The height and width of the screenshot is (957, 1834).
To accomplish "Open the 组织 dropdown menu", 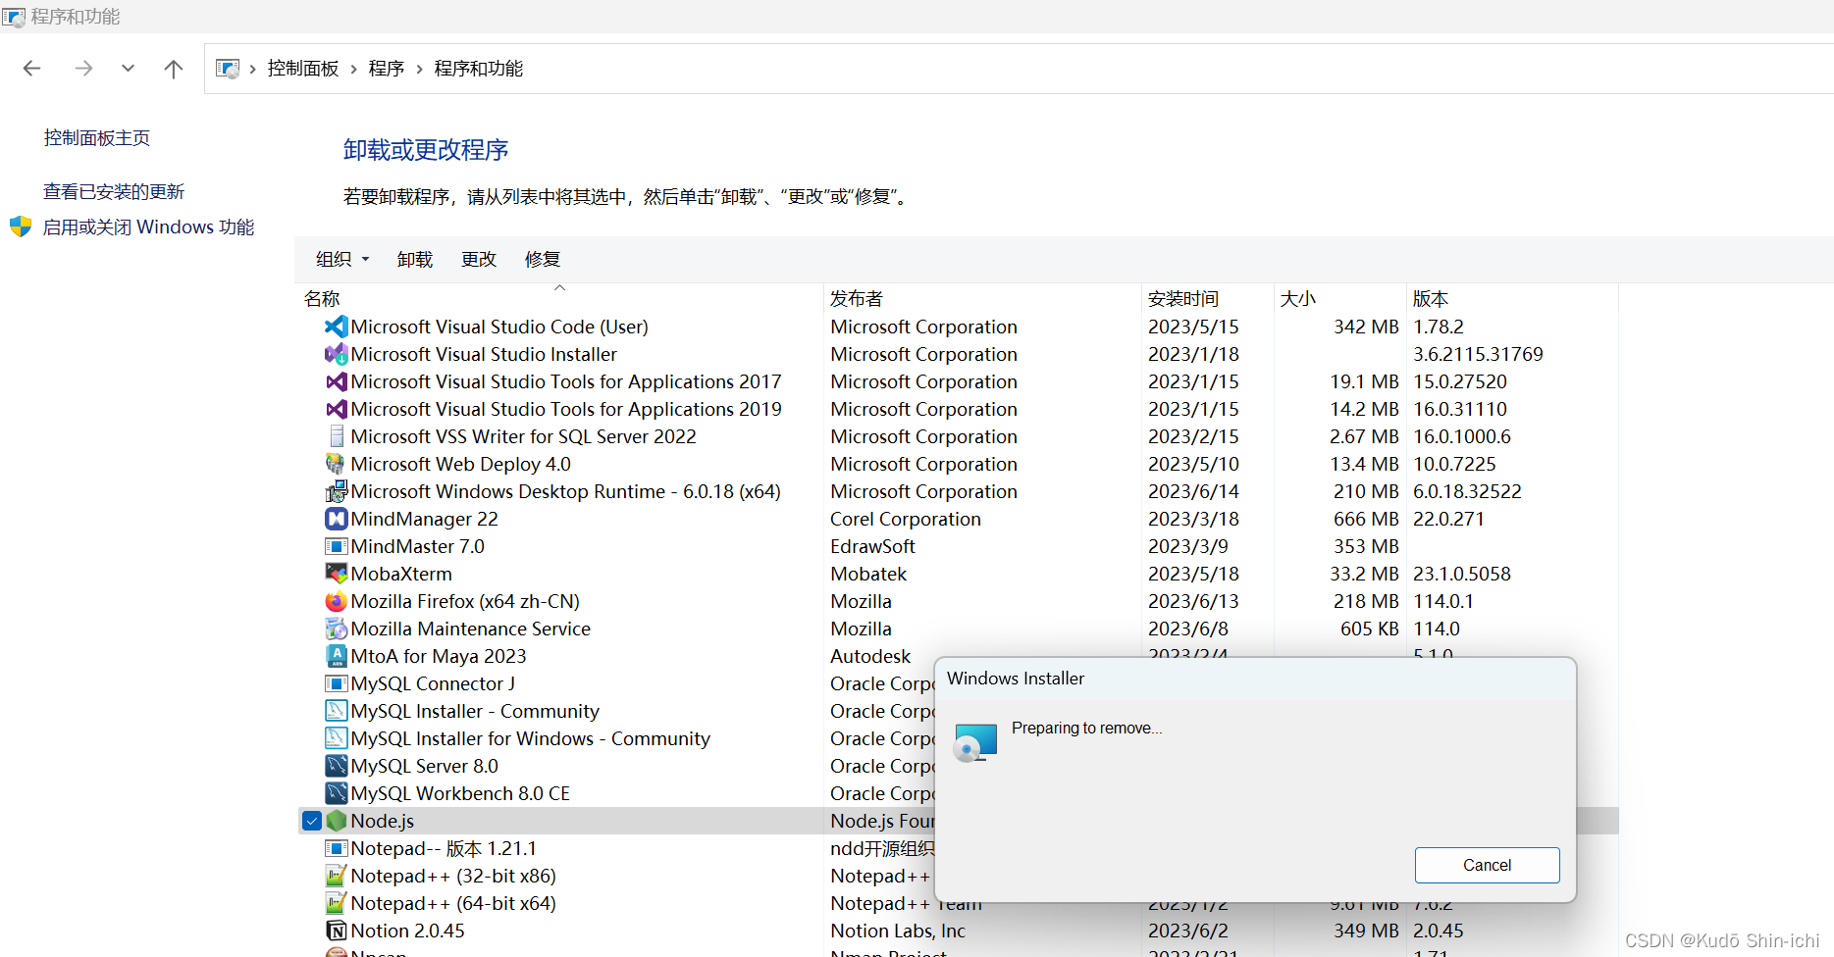I will point(342,259).
